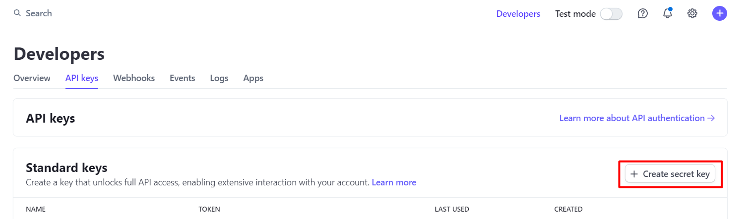Toggle the Test mode switch
Image resolution: width=744 pixels, height=219 pixels.
pyautogui.click(x=611, y=14)
